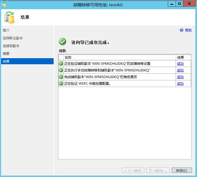Open the 帮助 help link
197x177 pixels.
[188, 30]
